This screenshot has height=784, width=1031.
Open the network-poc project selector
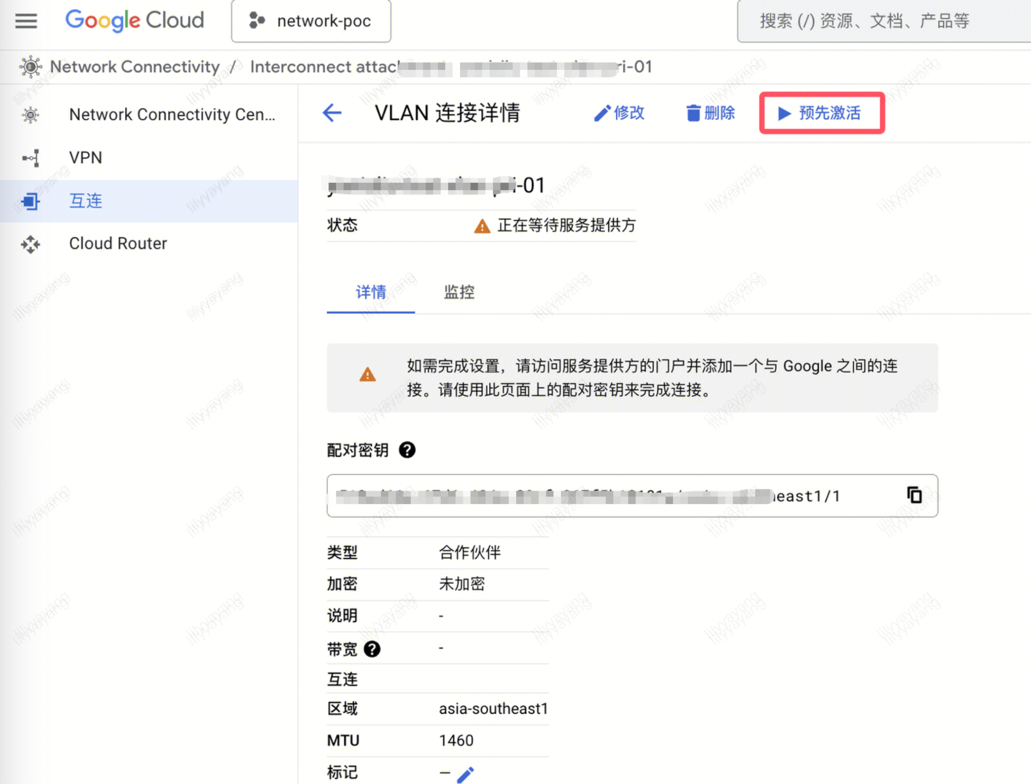coord(311,21)
